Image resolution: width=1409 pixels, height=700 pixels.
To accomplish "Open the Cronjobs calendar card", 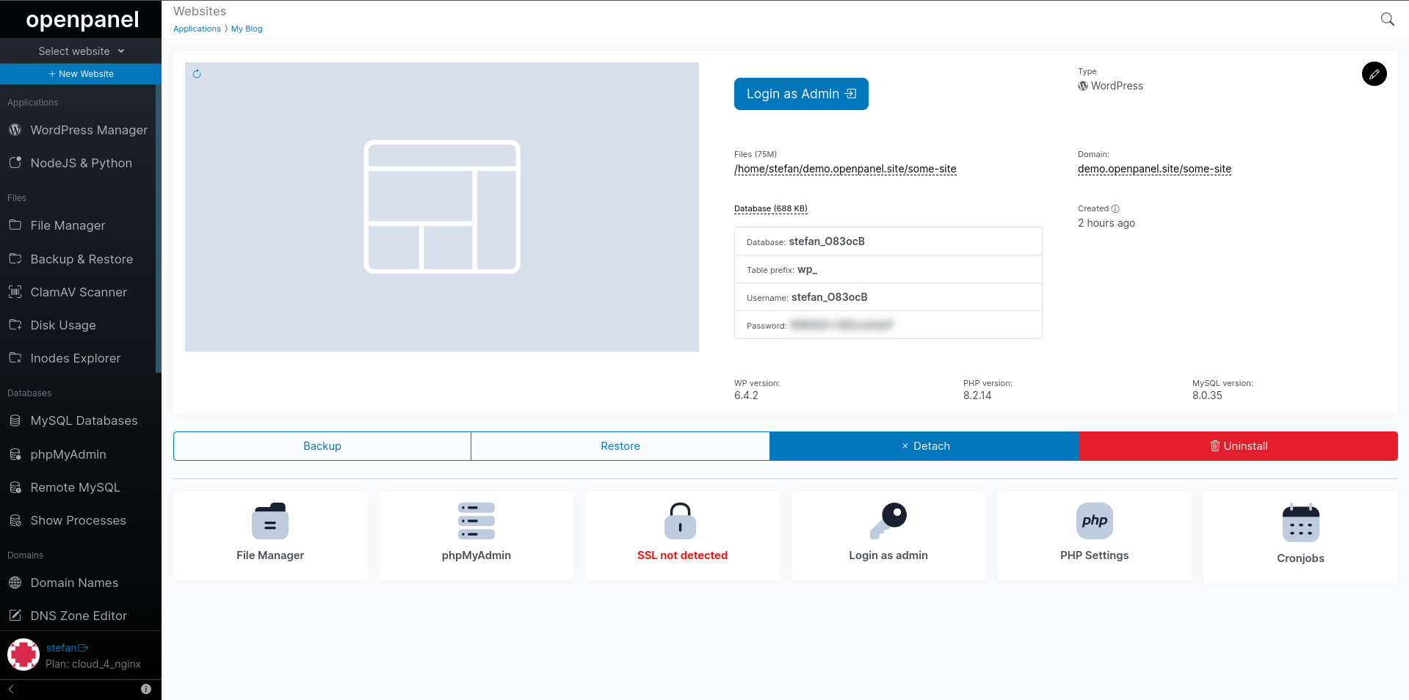I will point(1300,537).
